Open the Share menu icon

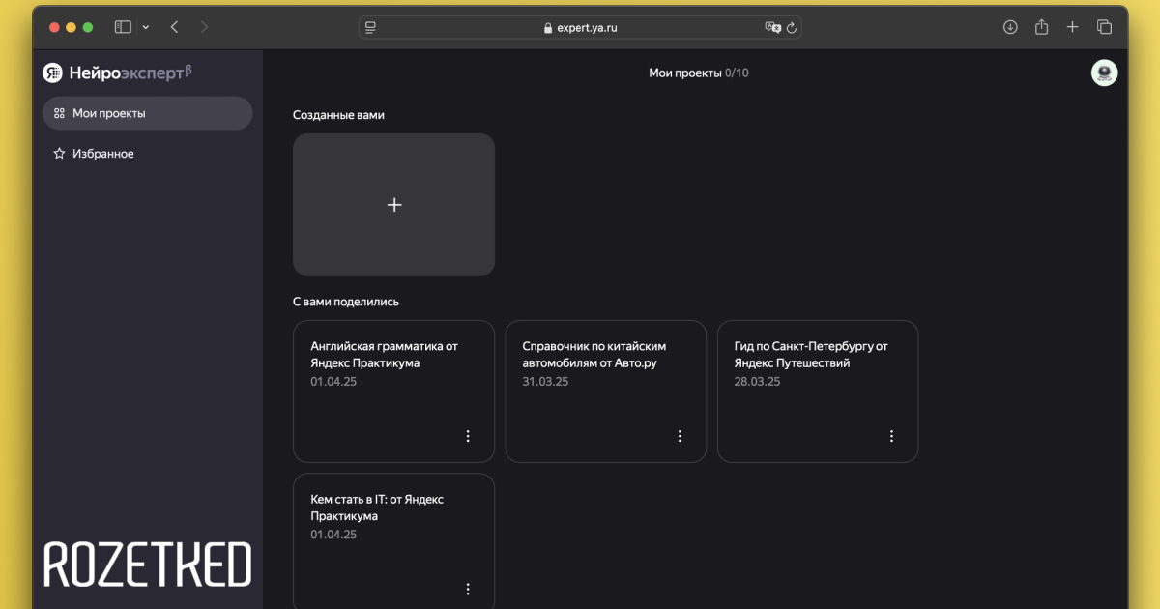pyautogui.click(x=1041, y=27)
